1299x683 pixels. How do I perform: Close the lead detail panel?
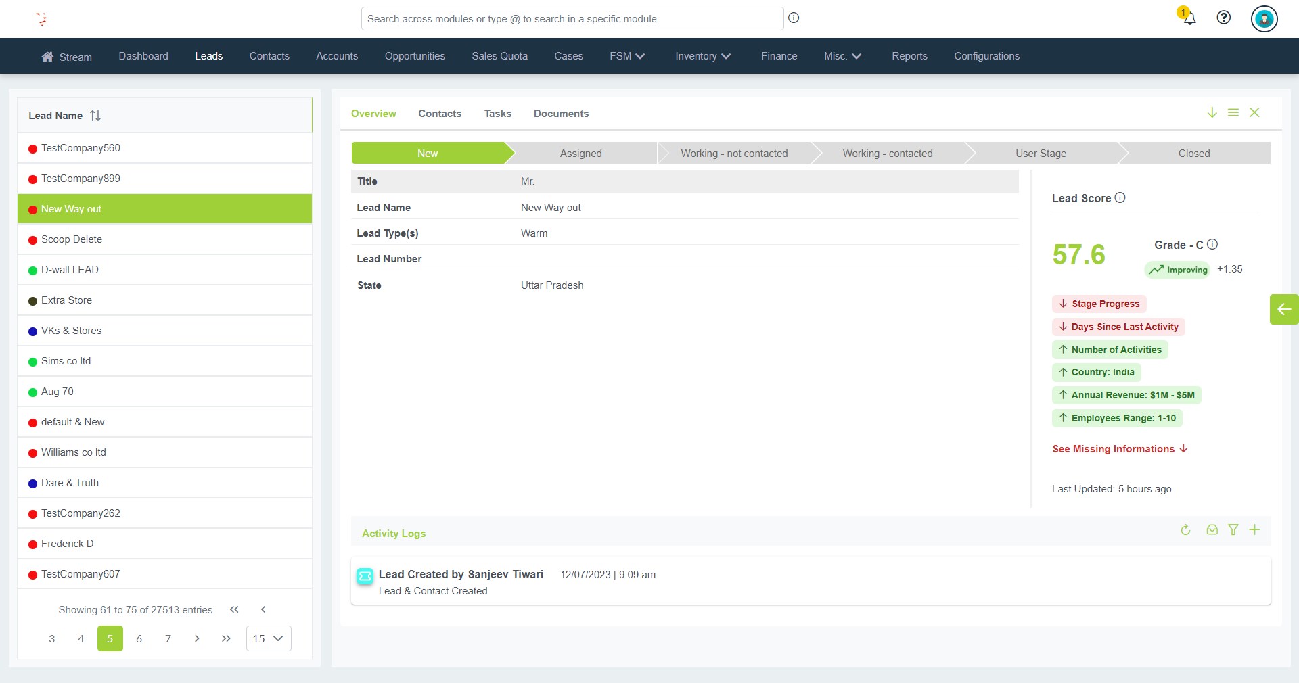coord(1254,113)
